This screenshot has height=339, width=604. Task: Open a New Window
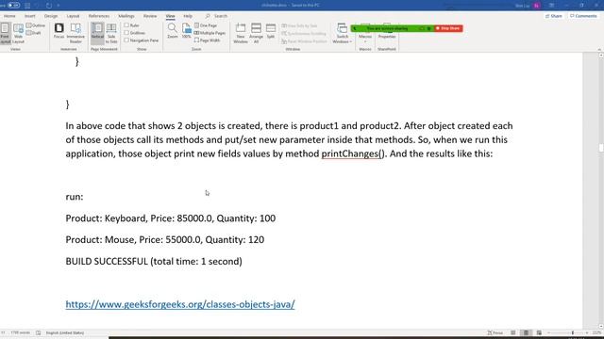pos(241,33)
